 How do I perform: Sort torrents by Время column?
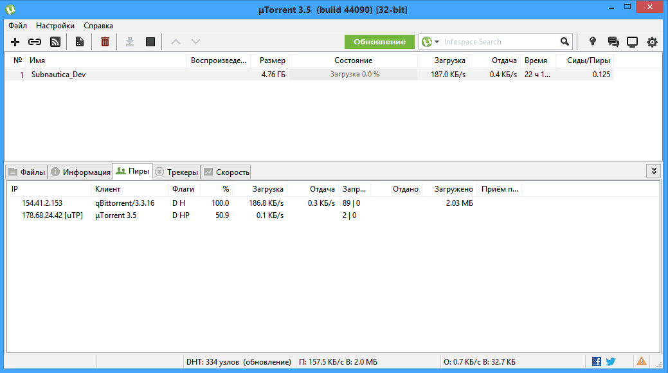539,60
